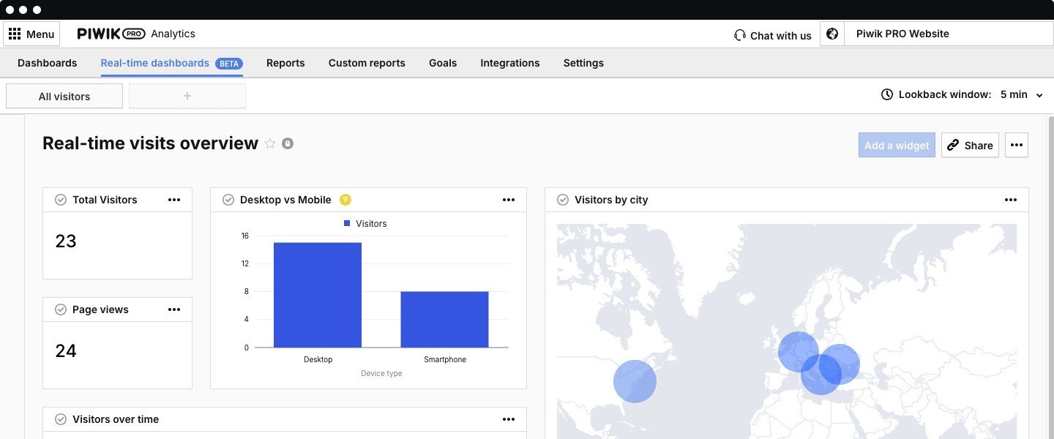
Task: Toggle the Visitors by city check circle
Action: pos(563,200)
